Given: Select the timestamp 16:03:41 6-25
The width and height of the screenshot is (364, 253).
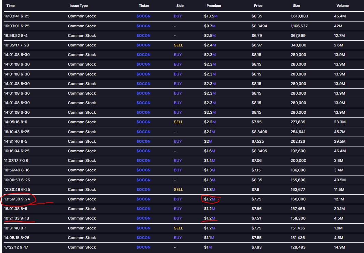Looking at the screenshot, I should [17, 16].
